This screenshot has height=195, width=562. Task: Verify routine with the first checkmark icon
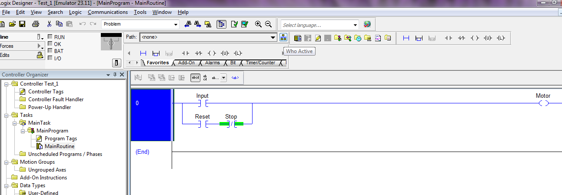[x=235, y=24]
